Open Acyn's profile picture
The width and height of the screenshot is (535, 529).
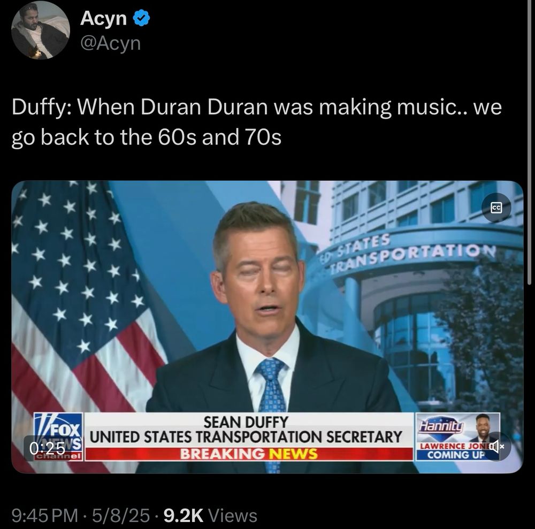click(x=40, y=30)
